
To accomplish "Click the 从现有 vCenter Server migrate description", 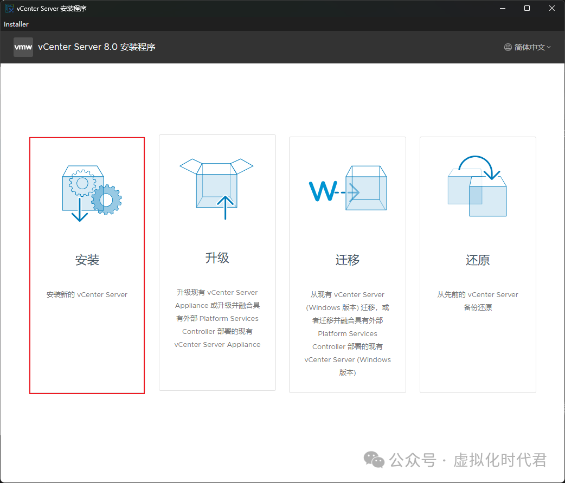I will click(x=348, y=333).
